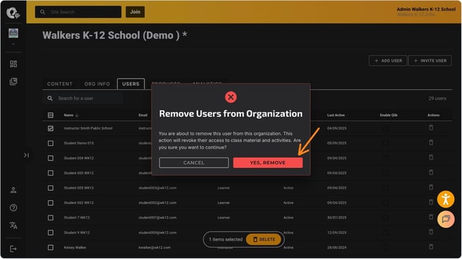Screen dimensions: 462x259
Task: Click CANCEL in the remove users dialog
Action: pyautogui.click(x=194, y=162)
